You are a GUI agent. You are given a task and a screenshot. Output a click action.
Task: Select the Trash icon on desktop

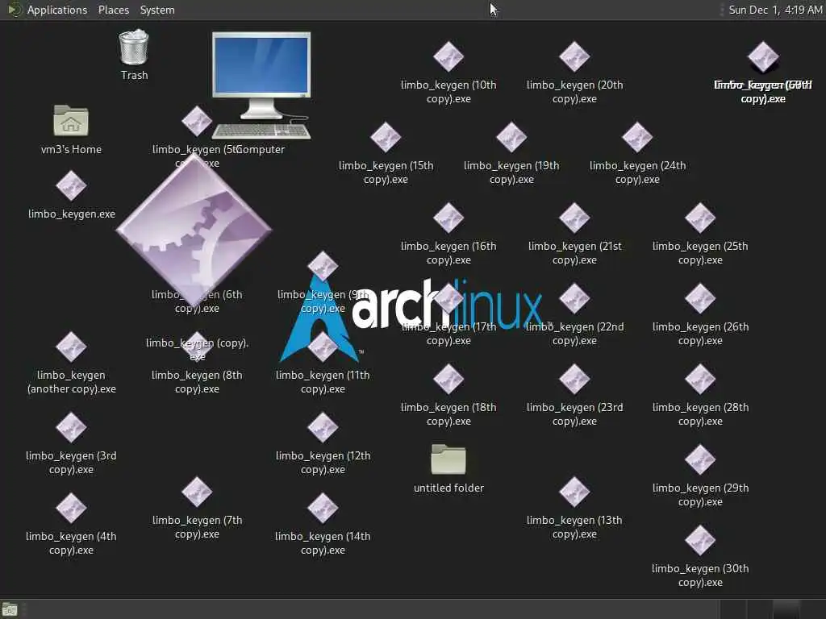134,48
